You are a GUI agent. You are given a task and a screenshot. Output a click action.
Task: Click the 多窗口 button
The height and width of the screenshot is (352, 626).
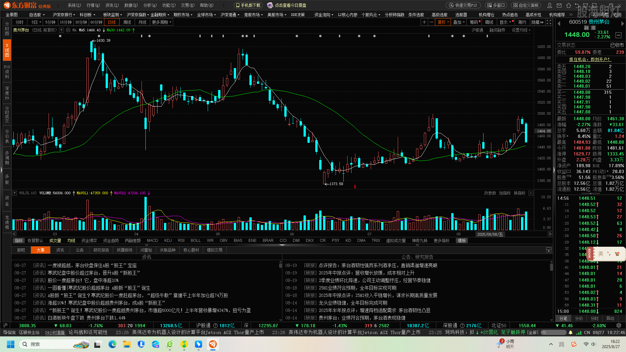(x=496, y=5)
